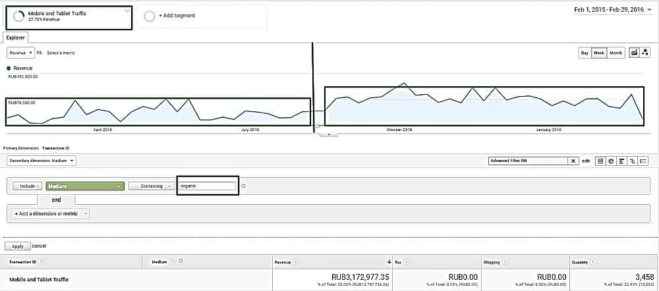659x291 pixels.
Task: Remove the Medium secondary dimension column
Action: pyautogui.click(x=181, y=261)
